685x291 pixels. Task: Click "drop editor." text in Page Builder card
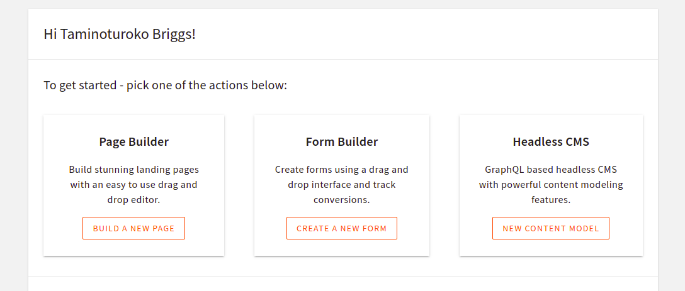click(x=133, y=200)
